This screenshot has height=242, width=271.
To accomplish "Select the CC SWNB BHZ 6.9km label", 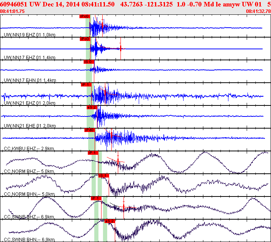I will (x=29, y=217).
